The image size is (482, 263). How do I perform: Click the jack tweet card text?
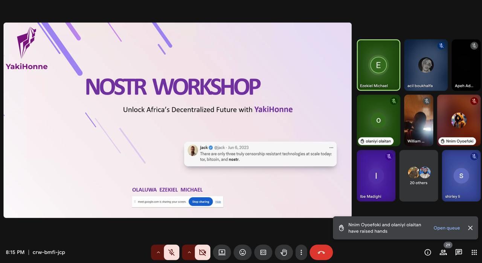click(x=266, y=157)
